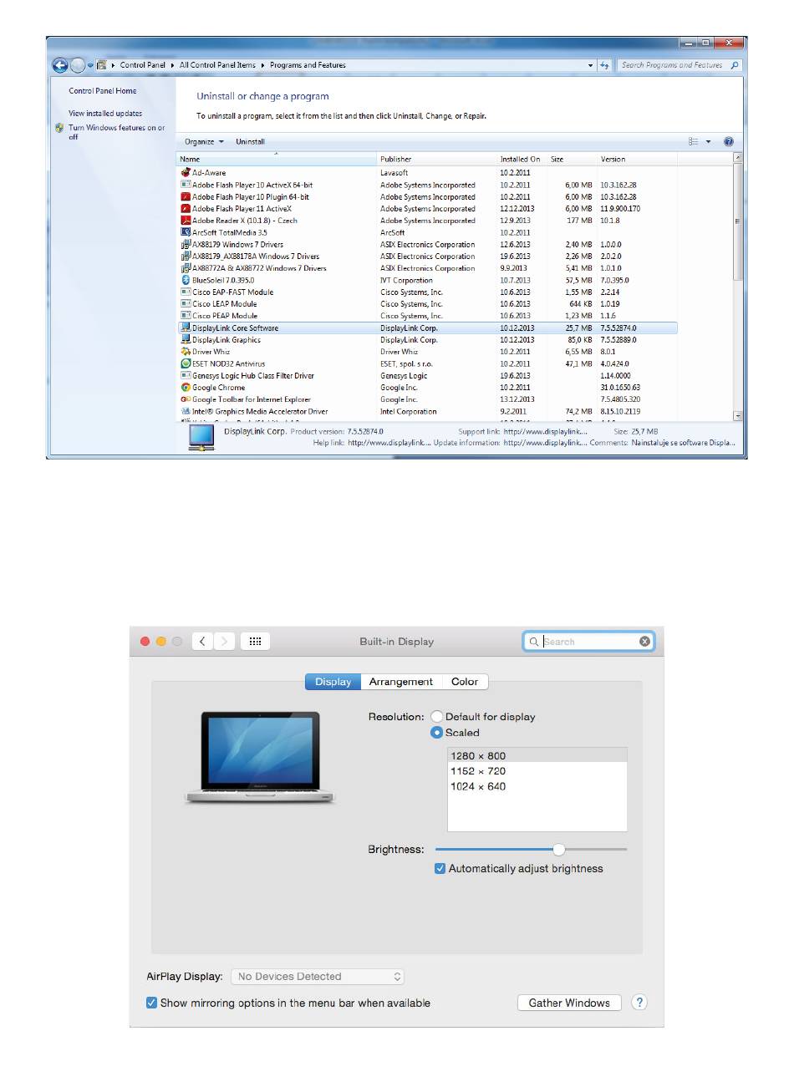
Task: Open help in Programs and Features toolbar
Action: click(x=728, y=142)
